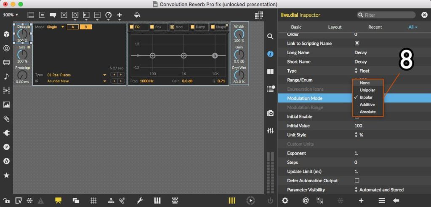Screen dimensions: 431x207
Task: Toggle the Pos section enable square
Action: coord(152,27)
